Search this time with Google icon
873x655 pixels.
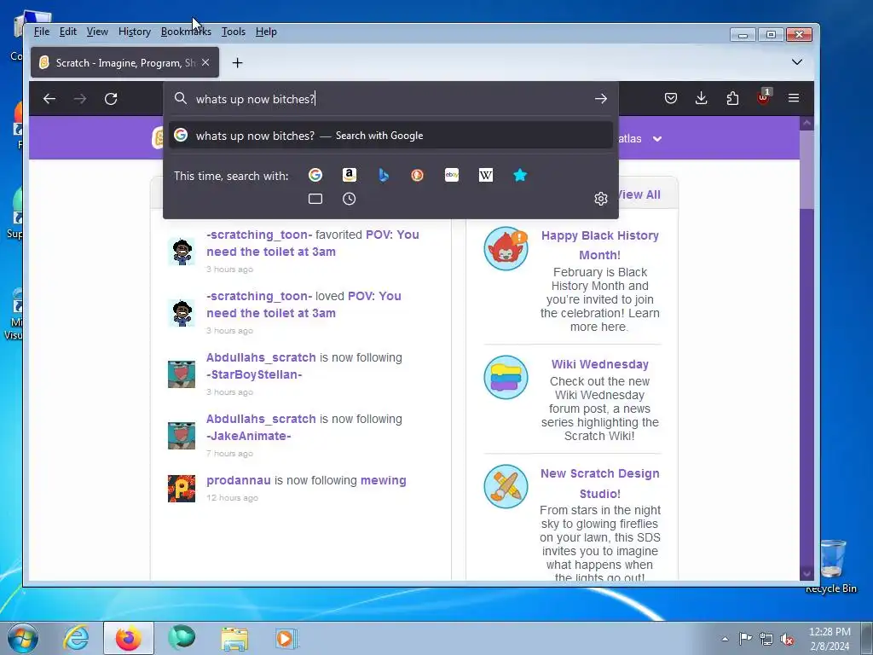315,175
